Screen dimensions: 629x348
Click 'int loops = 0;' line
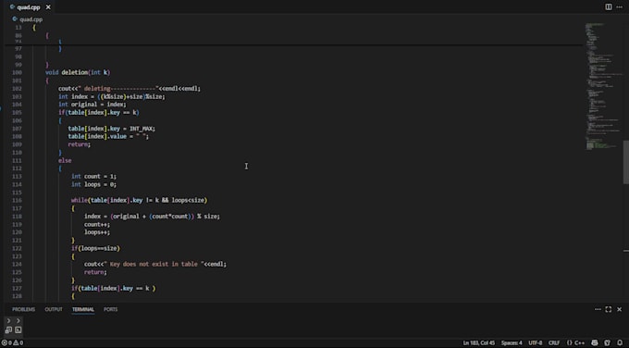(x=93, y=184)
